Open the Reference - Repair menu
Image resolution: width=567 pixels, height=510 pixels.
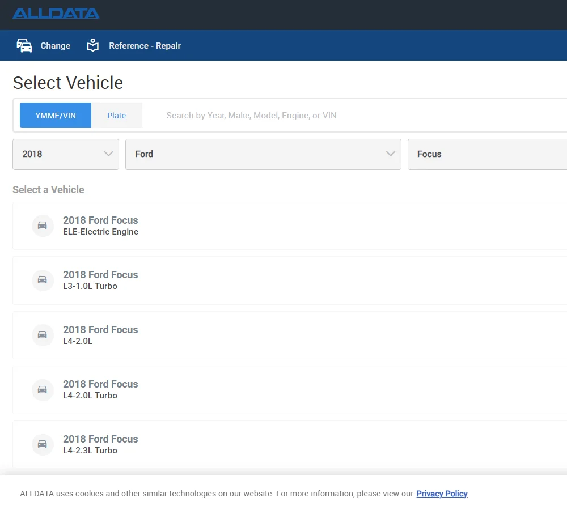[x=145, y=46]
